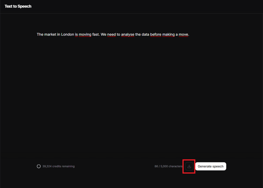Click the final word move

point(184,34)
